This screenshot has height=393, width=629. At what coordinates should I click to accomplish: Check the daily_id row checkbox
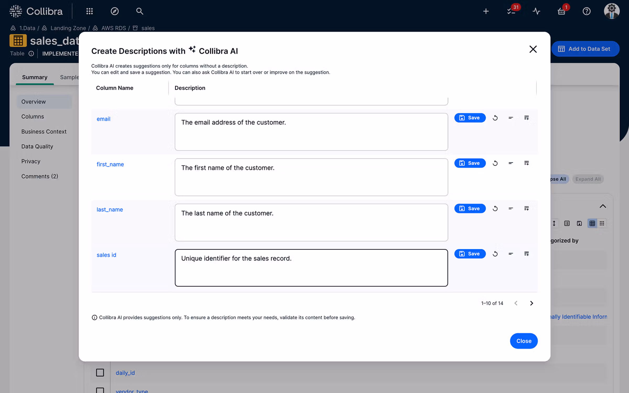click(x=100, y=372)
